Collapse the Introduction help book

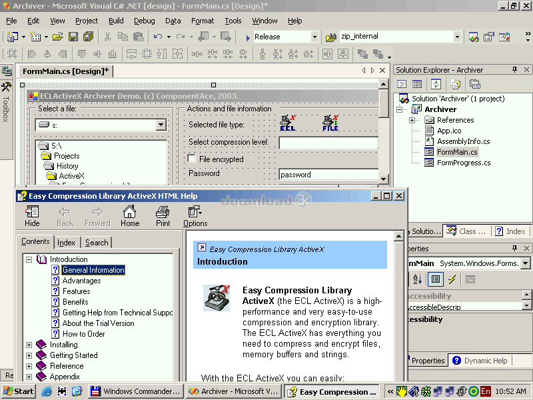click(29, 259)
